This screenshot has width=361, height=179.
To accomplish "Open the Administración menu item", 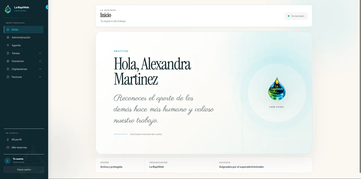I will coord(24,37).
